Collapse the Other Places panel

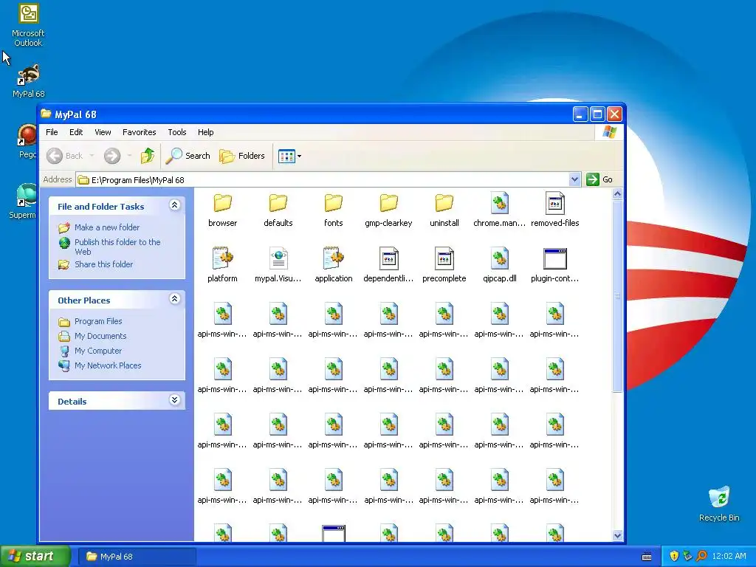pyautogui.click(x=174, y=299)
